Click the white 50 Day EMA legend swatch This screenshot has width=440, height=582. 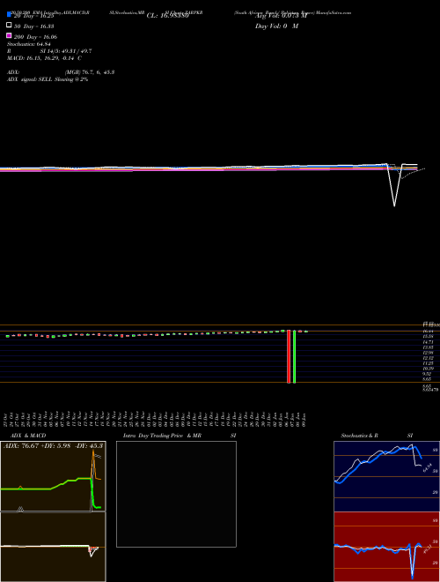[x=10, y=26]
